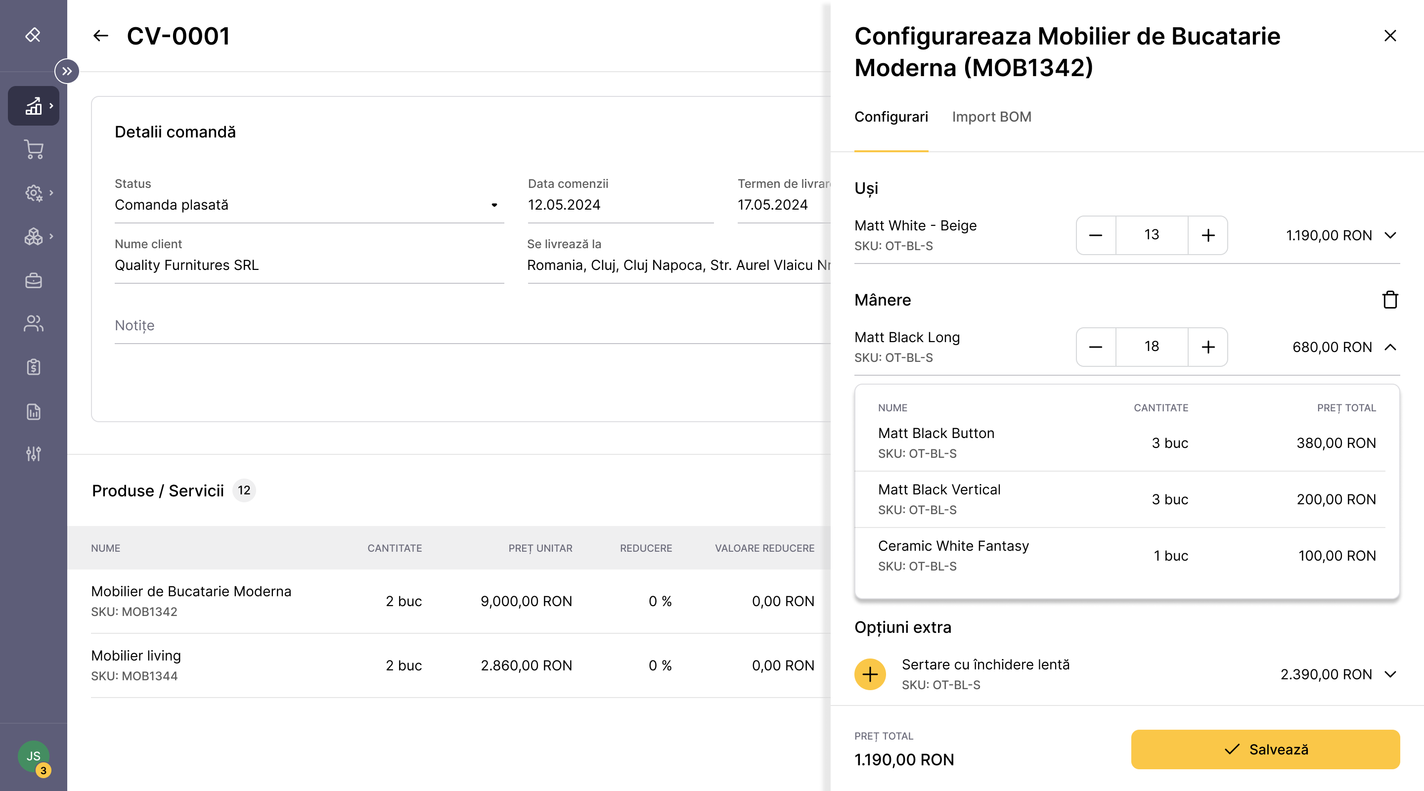Screen dimensions: 1424x791
Task: Click the 9,000,00 RON unit price cell
Action: click(526, 601)
